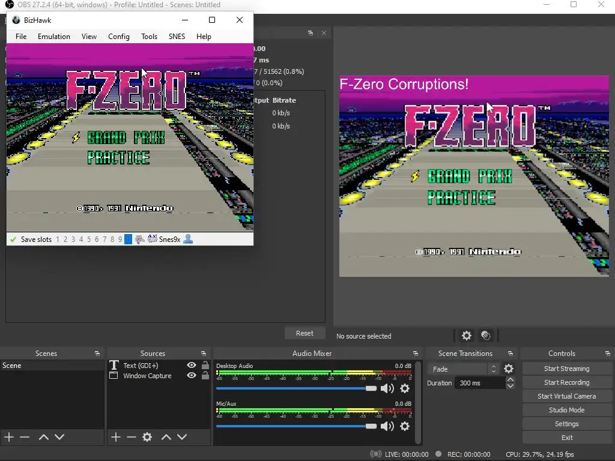The height and width of the screenshot is (461, 615).
Task: Close the Stats dock panel
Action: 324,33
